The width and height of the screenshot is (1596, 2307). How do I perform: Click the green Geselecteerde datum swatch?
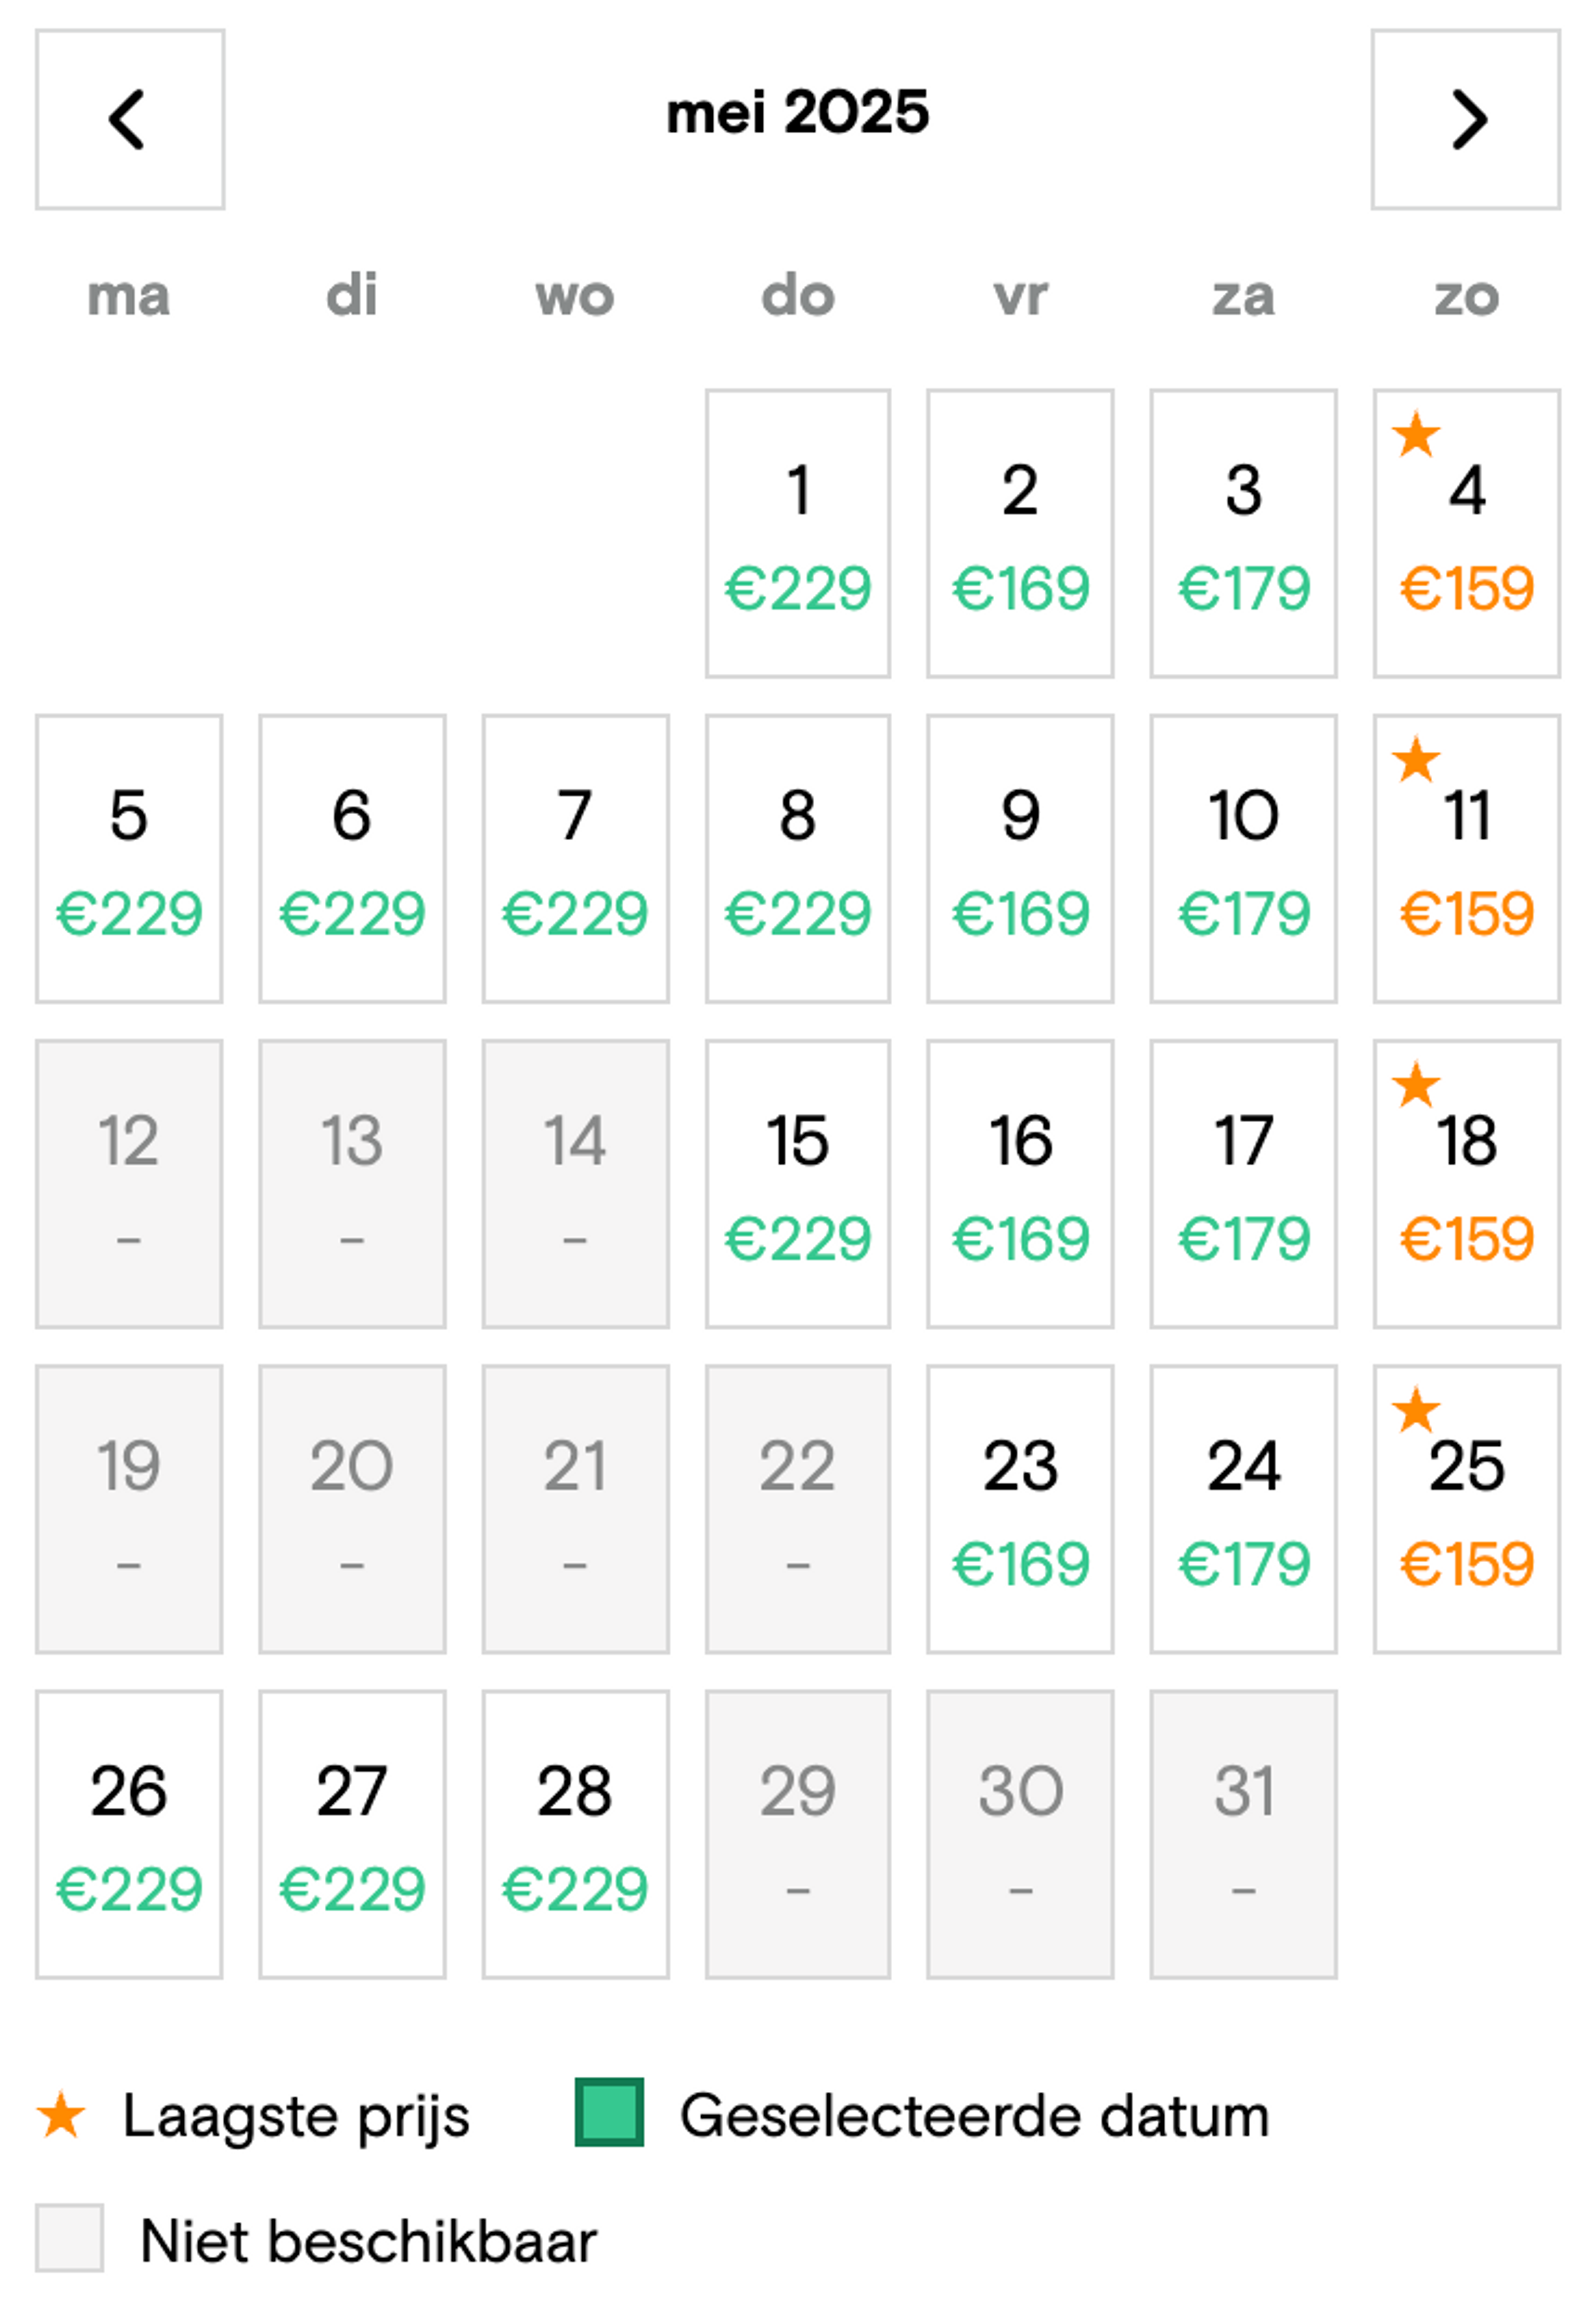pos(609,2112)
